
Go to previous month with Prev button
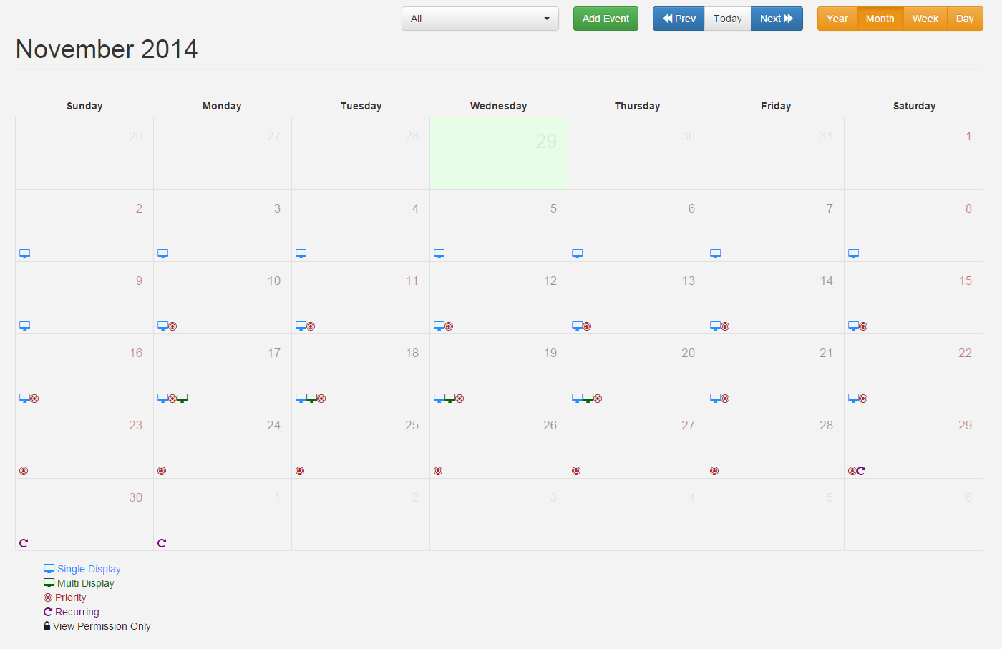678,19
